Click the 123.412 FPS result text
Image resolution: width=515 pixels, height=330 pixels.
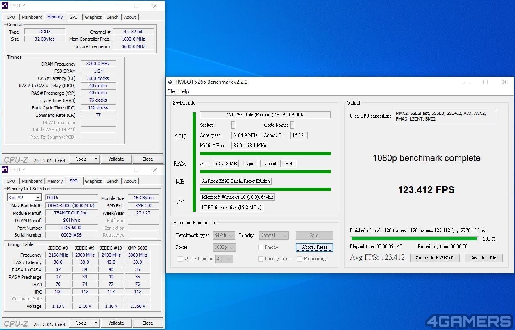[x=427, y=190]
